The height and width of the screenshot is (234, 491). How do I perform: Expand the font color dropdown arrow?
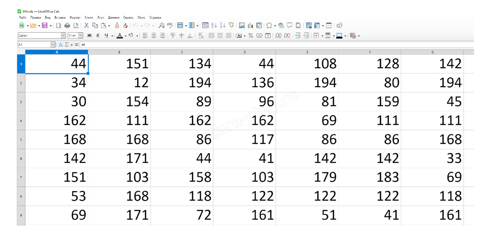[x=126, y=35]
